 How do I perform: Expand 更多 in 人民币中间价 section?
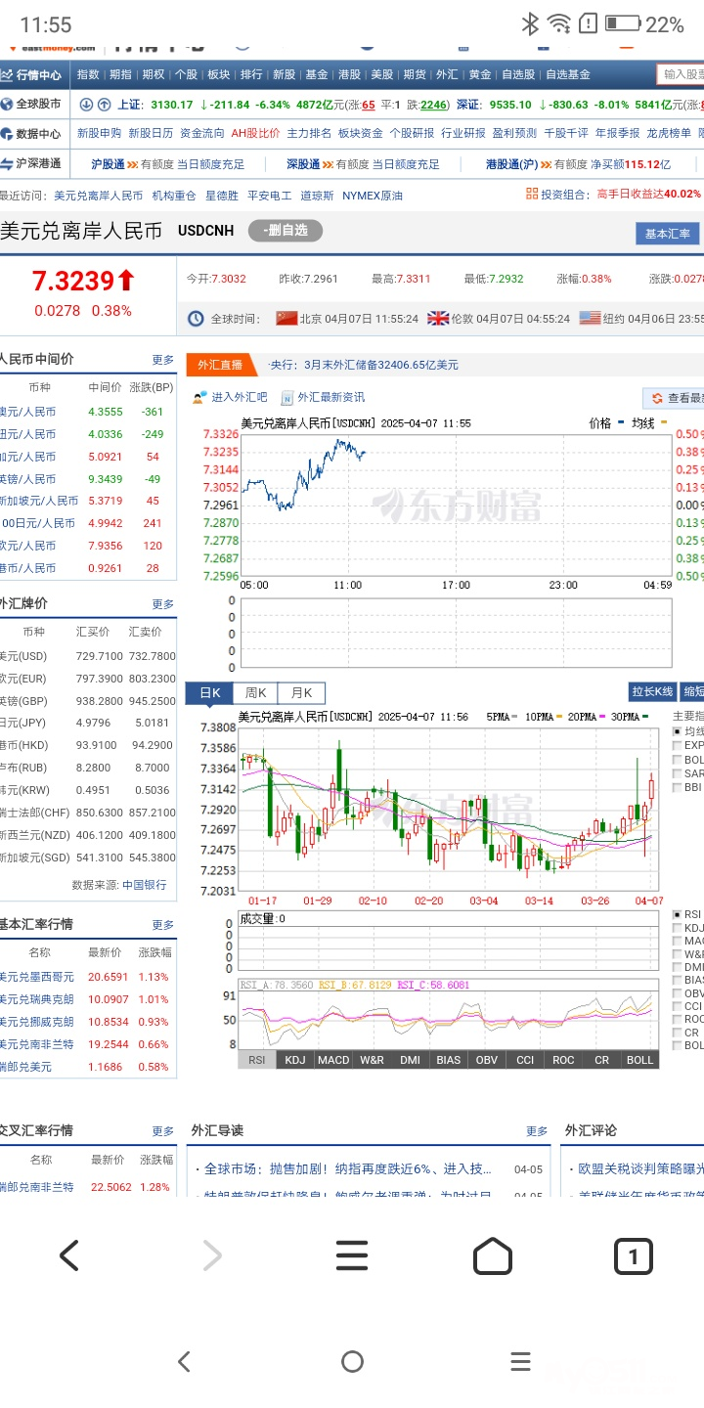pos(162,360)
